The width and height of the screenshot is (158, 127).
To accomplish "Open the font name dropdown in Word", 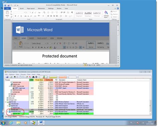I will (24, 12).
